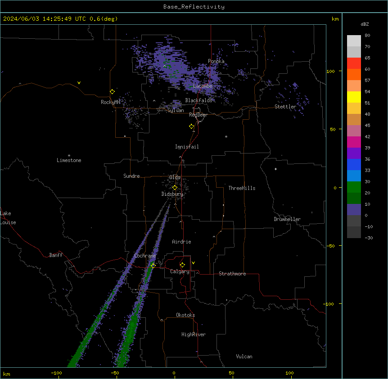
Task: Click the Ponoka city label
Action: coord(216,61)
